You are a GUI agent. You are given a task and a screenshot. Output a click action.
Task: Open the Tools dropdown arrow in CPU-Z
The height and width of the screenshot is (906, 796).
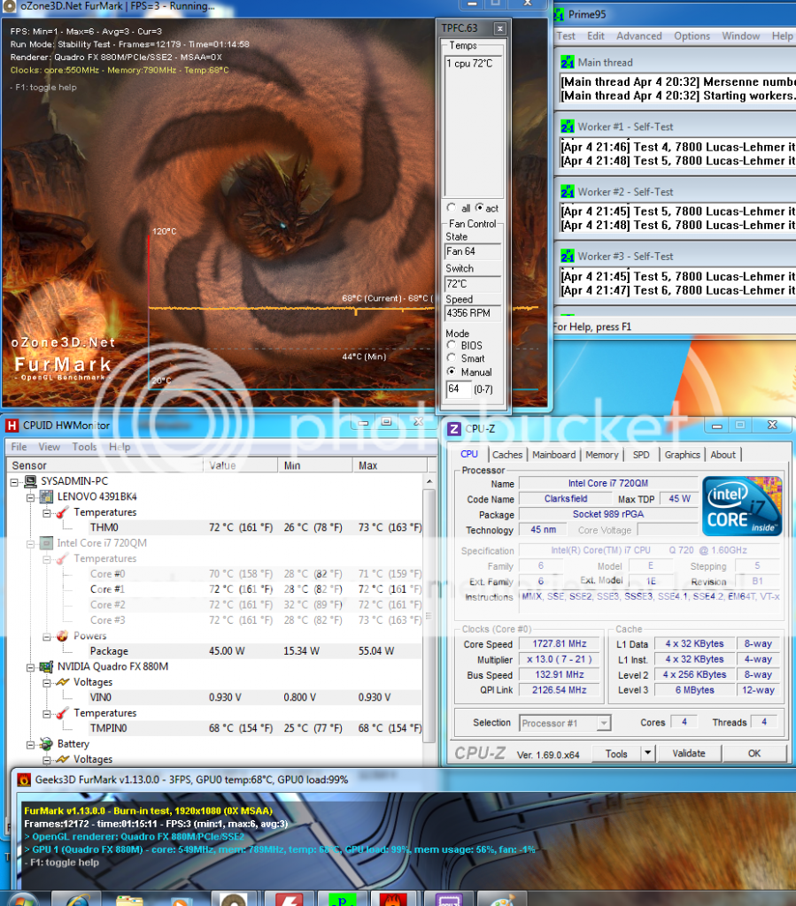click(648, 754)
